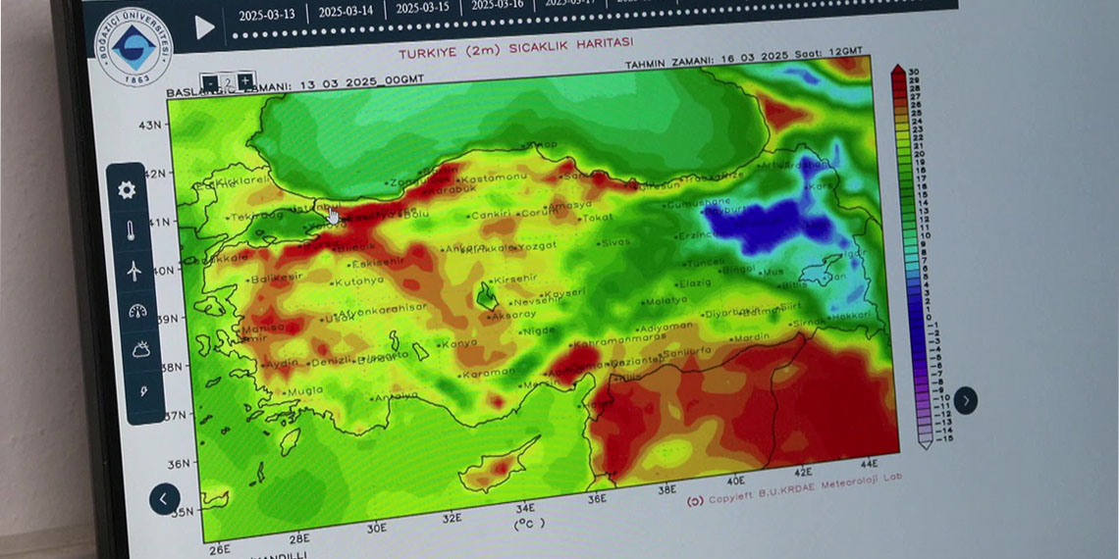Click Tokat on the map

click(596, 218)
